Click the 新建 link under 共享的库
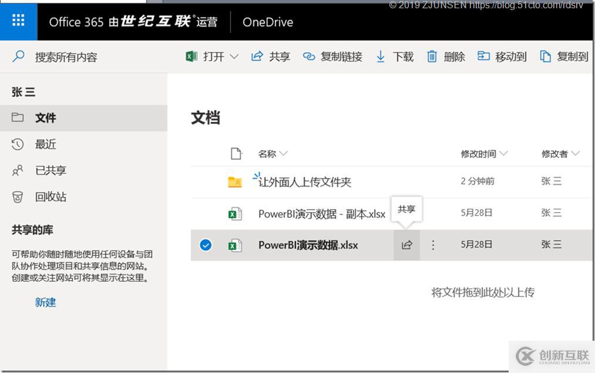Viewport: 595px width, 373px height. point(46,302)
